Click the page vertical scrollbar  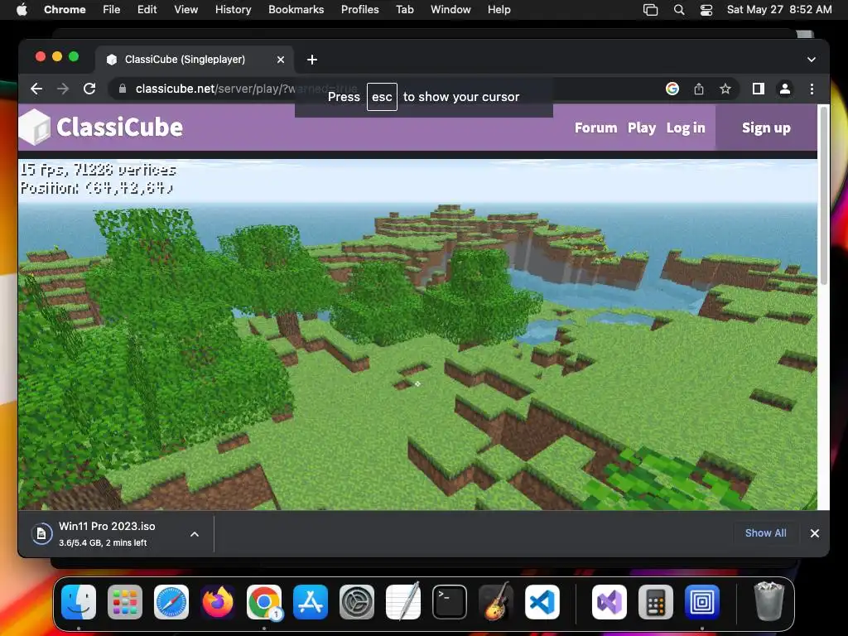pyautogui.click(x=824, y=195)
